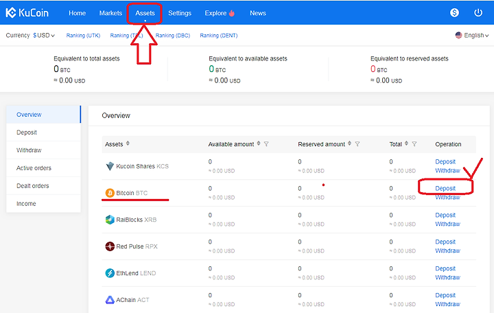Sort by Total column arrows
The width and height of the screenshot is (494, 313).
point(406,143)
